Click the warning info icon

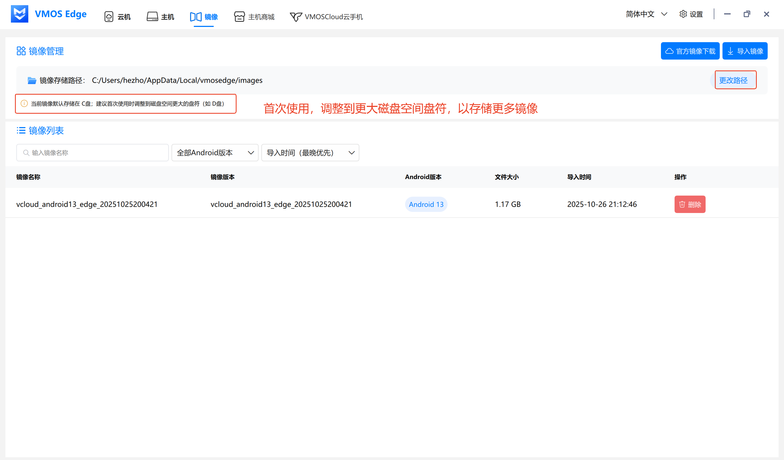[x=24, y=103]
